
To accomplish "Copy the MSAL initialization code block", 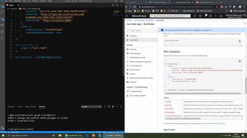I will point(240,61).
